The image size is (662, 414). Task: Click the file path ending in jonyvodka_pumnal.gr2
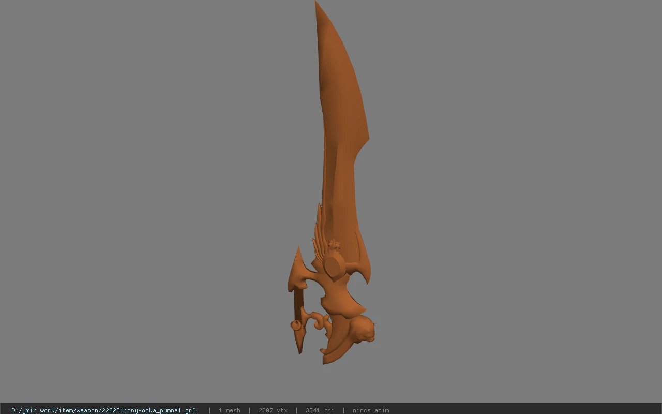coord(103,410)
